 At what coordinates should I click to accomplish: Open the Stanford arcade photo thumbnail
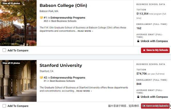coord(18,81)
